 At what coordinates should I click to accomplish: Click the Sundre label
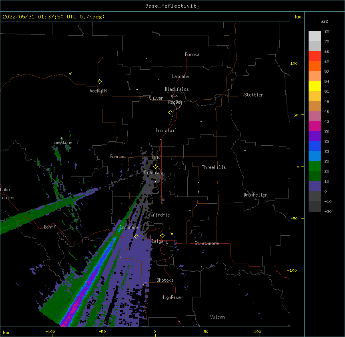117,156
